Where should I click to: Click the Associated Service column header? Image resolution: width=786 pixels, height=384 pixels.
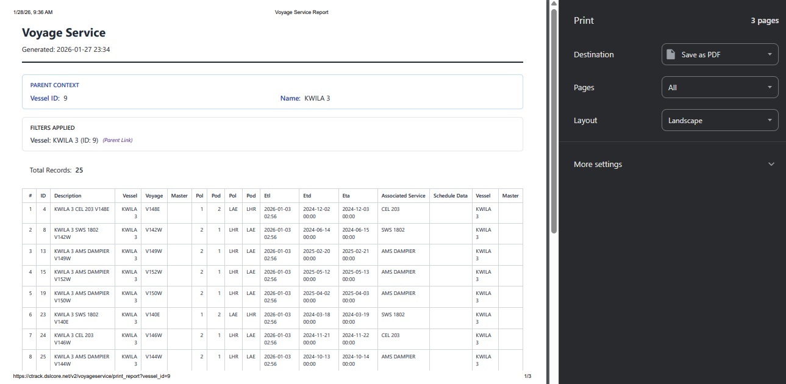(403, 196)
